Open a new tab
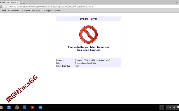 (23, 2)
